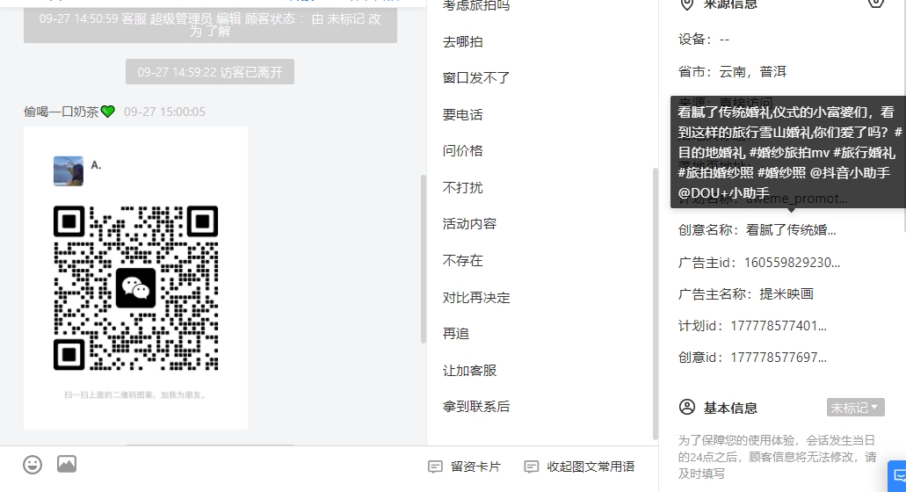Select quick reply 问价格

point(463,151)
